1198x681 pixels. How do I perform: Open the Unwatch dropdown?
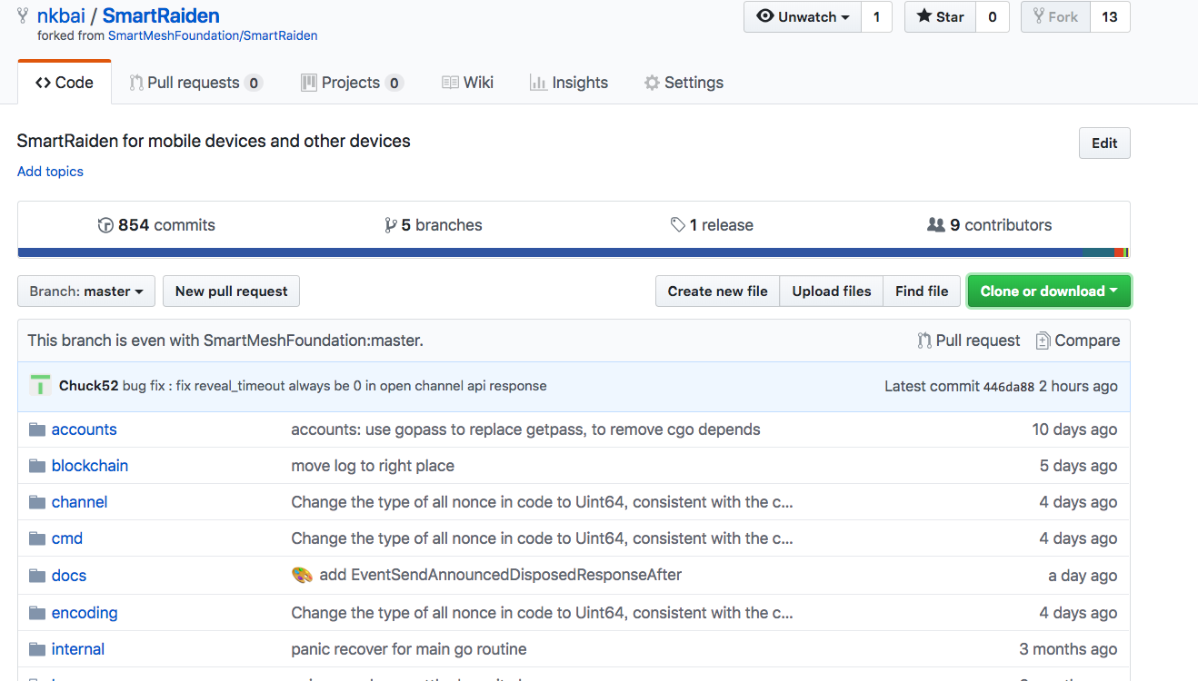coord(803,16)
